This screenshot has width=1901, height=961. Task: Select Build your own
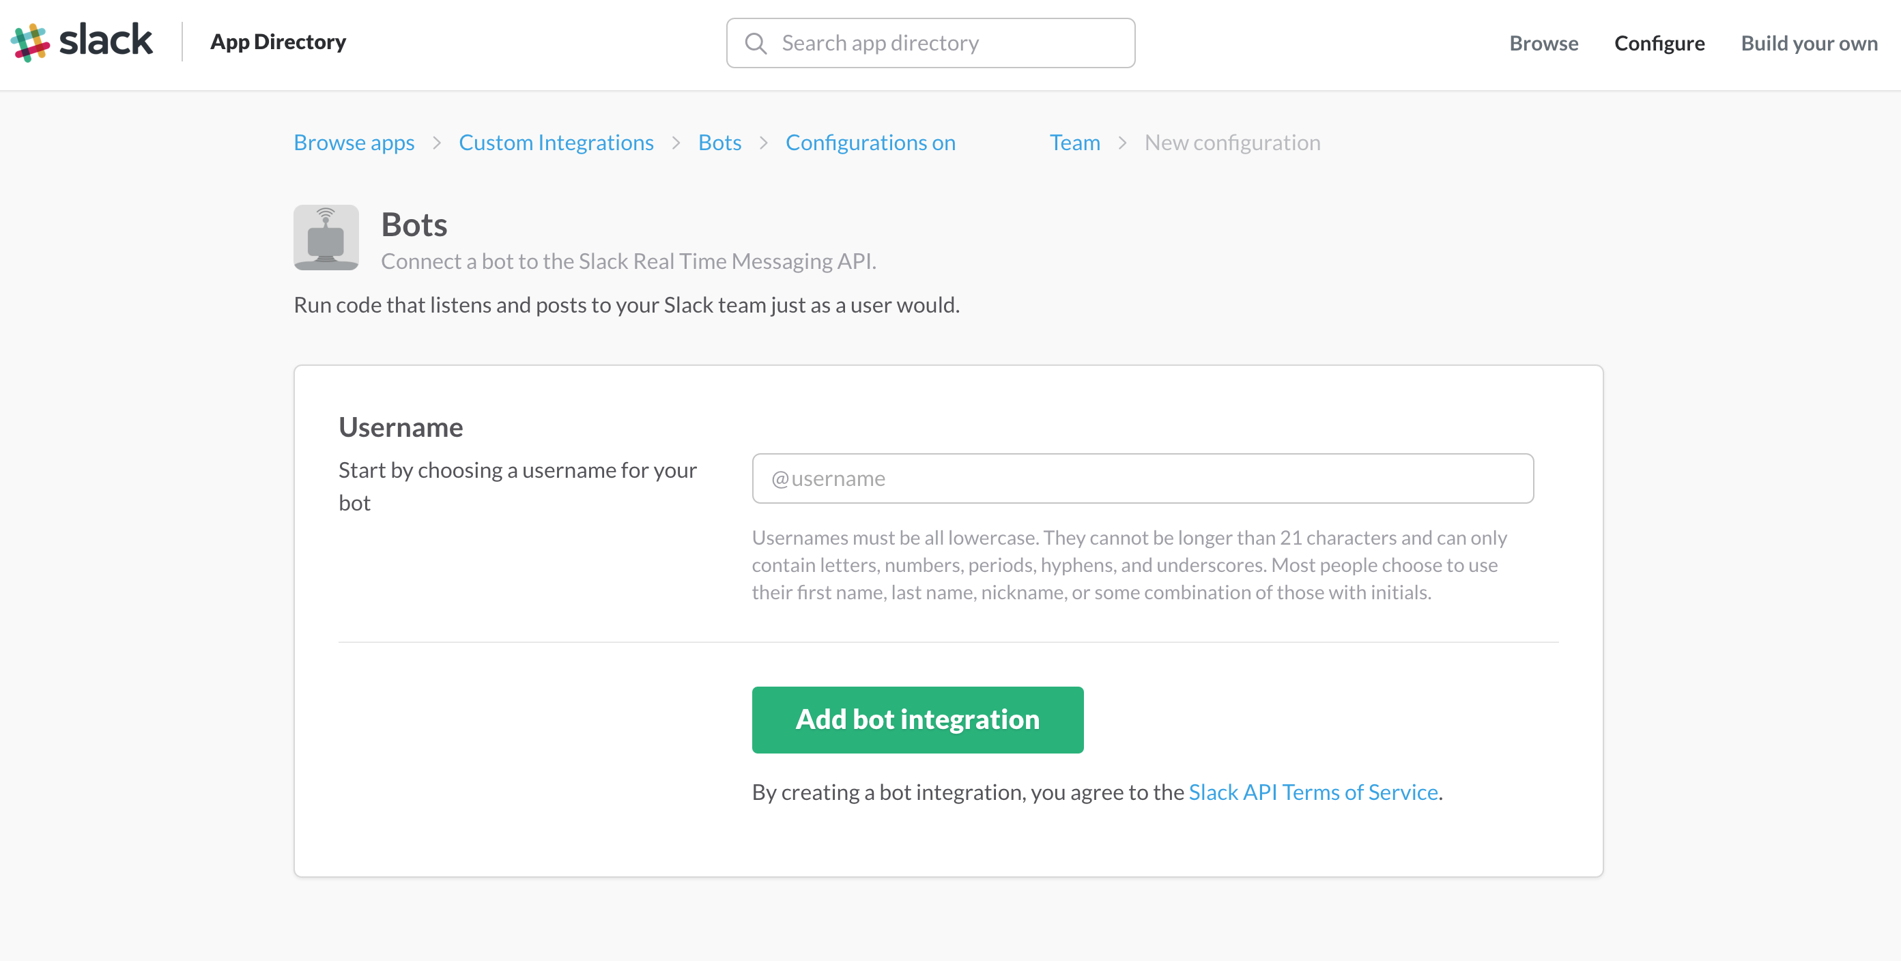1809,43
